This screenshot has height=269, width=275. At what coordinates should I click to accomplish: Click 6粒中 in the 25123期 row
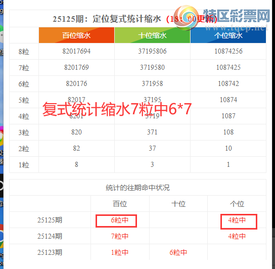click(178, 252)
